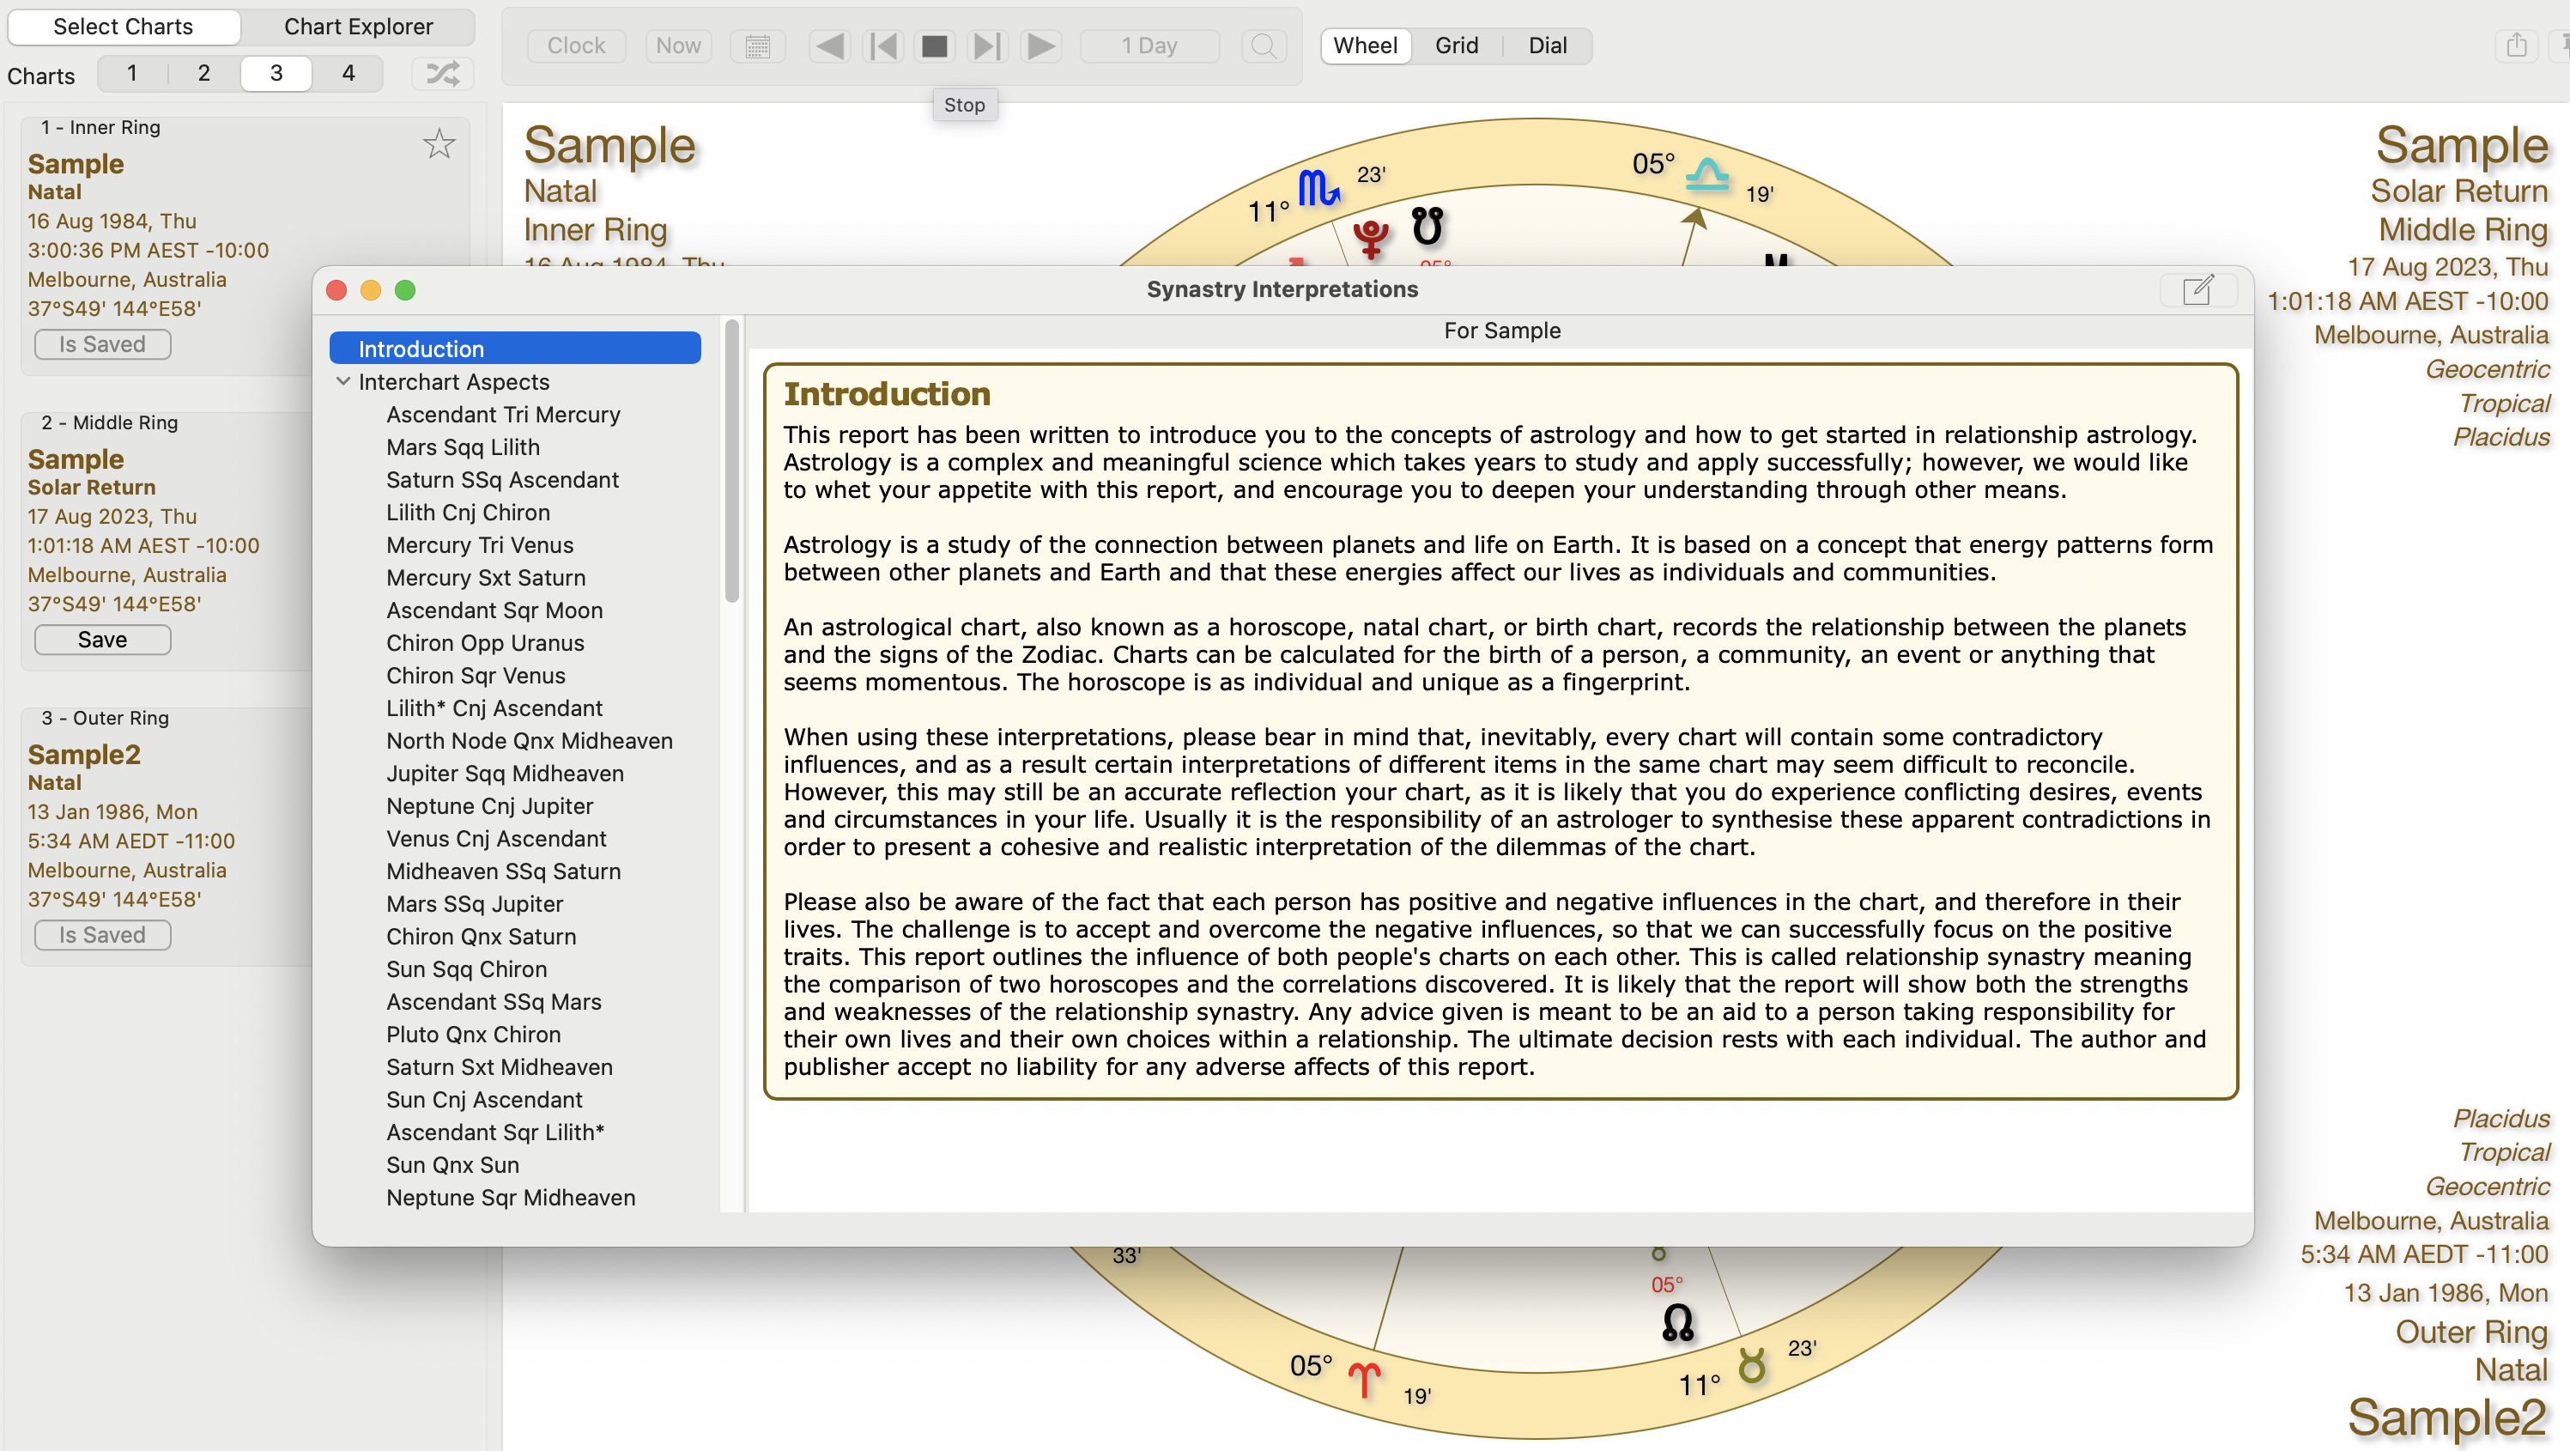Click the Saturn SSq Ascendant aspect
Image resolution: width=2570 pixels, height=1451 pixels.
coord(503,478)
